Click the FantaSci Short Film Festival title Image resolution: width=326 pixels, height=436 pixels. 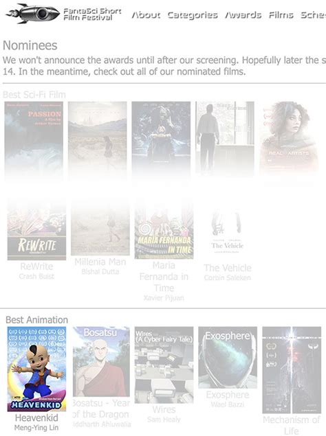[x=92, y=14]
